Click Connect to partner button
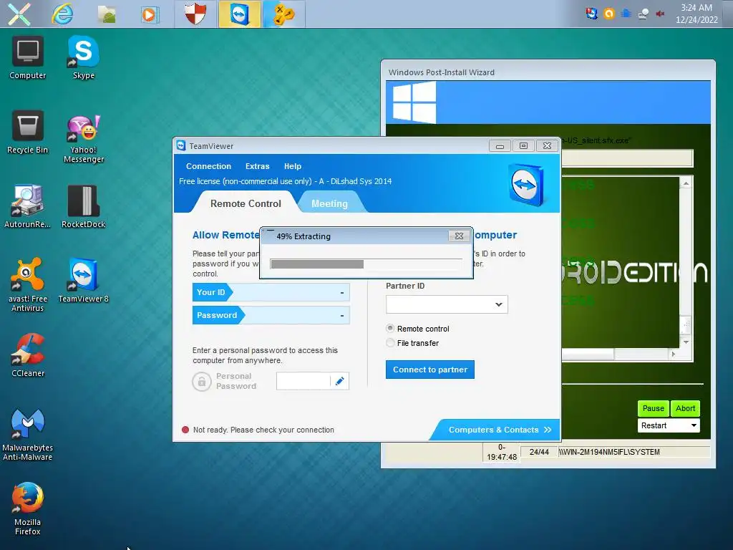Viewport: 733px width, 550px height. tap(430, 370)
